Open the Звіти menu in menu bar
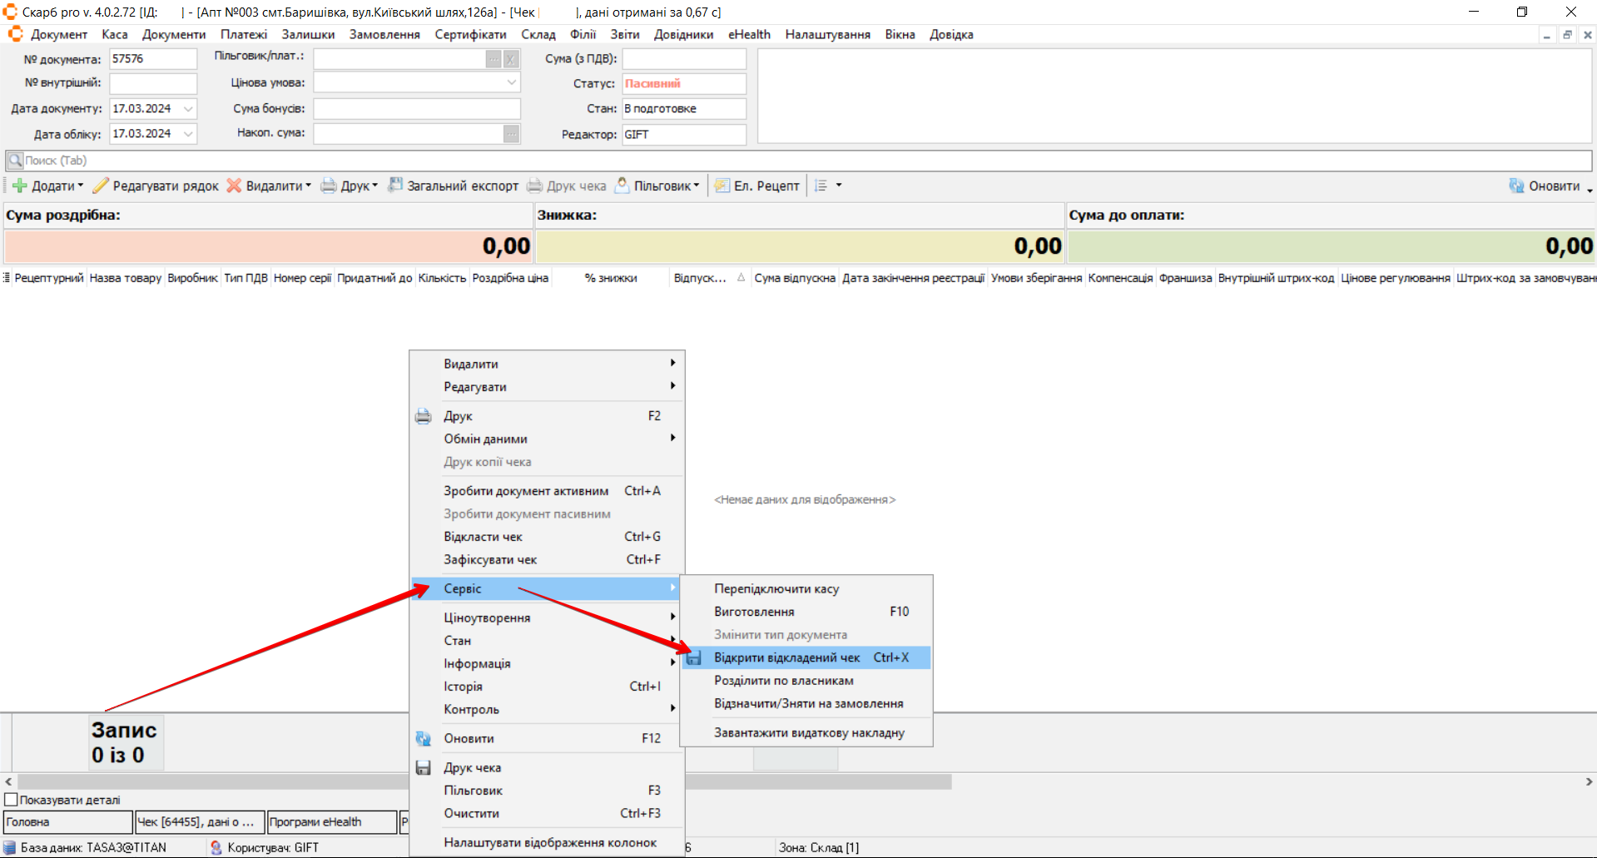This screenshot has width=1597, height=858. pyautogui.click(x=624, y=35)
